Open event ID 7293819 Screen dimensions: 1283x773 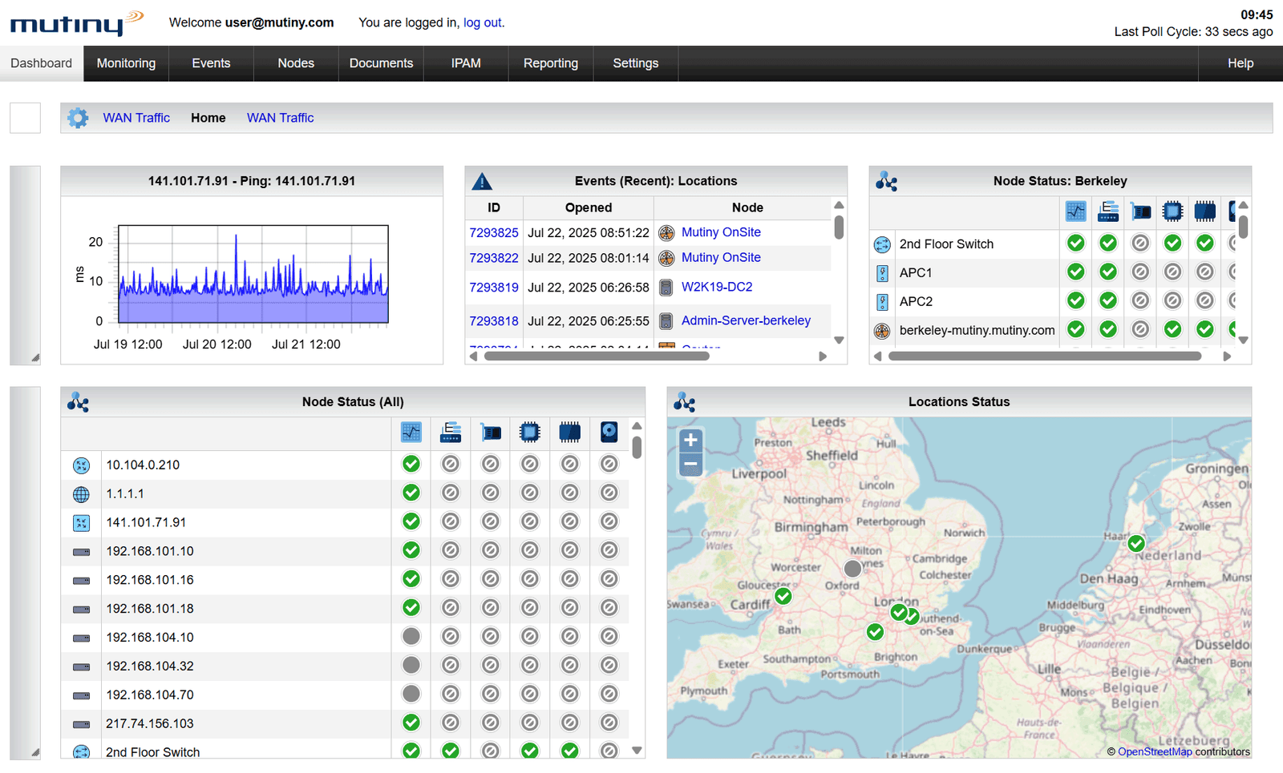tap(494, 288)
